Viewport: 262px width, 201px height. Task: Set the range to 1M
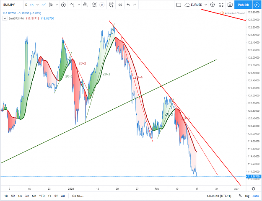point(20,196)
